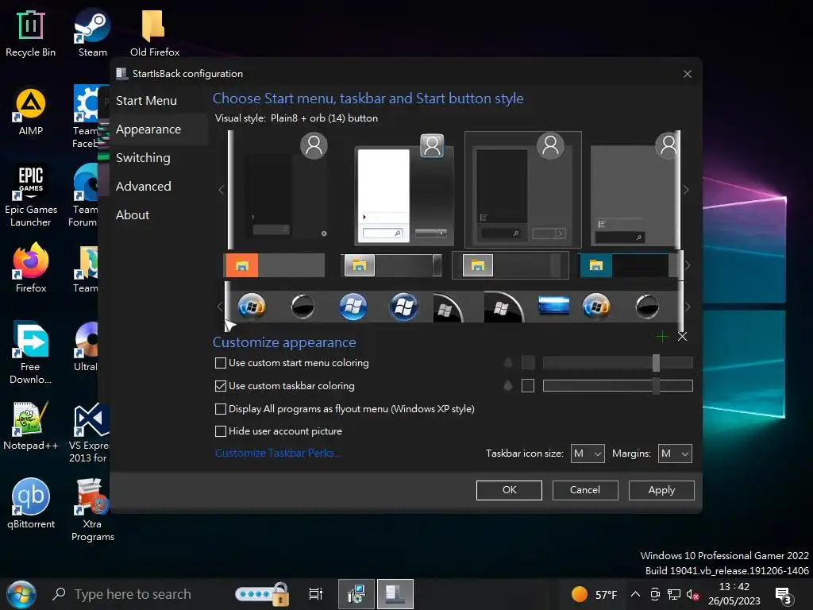This screenshot has width=813, height=610.
Task: Open Customize Taskbar Perks link
Action: pos(277,453)
